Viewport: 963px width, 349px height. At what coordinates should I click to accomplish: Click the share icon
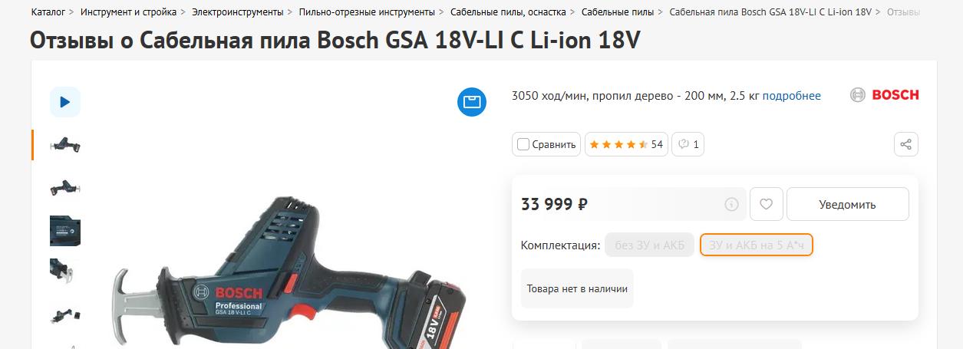905,144
